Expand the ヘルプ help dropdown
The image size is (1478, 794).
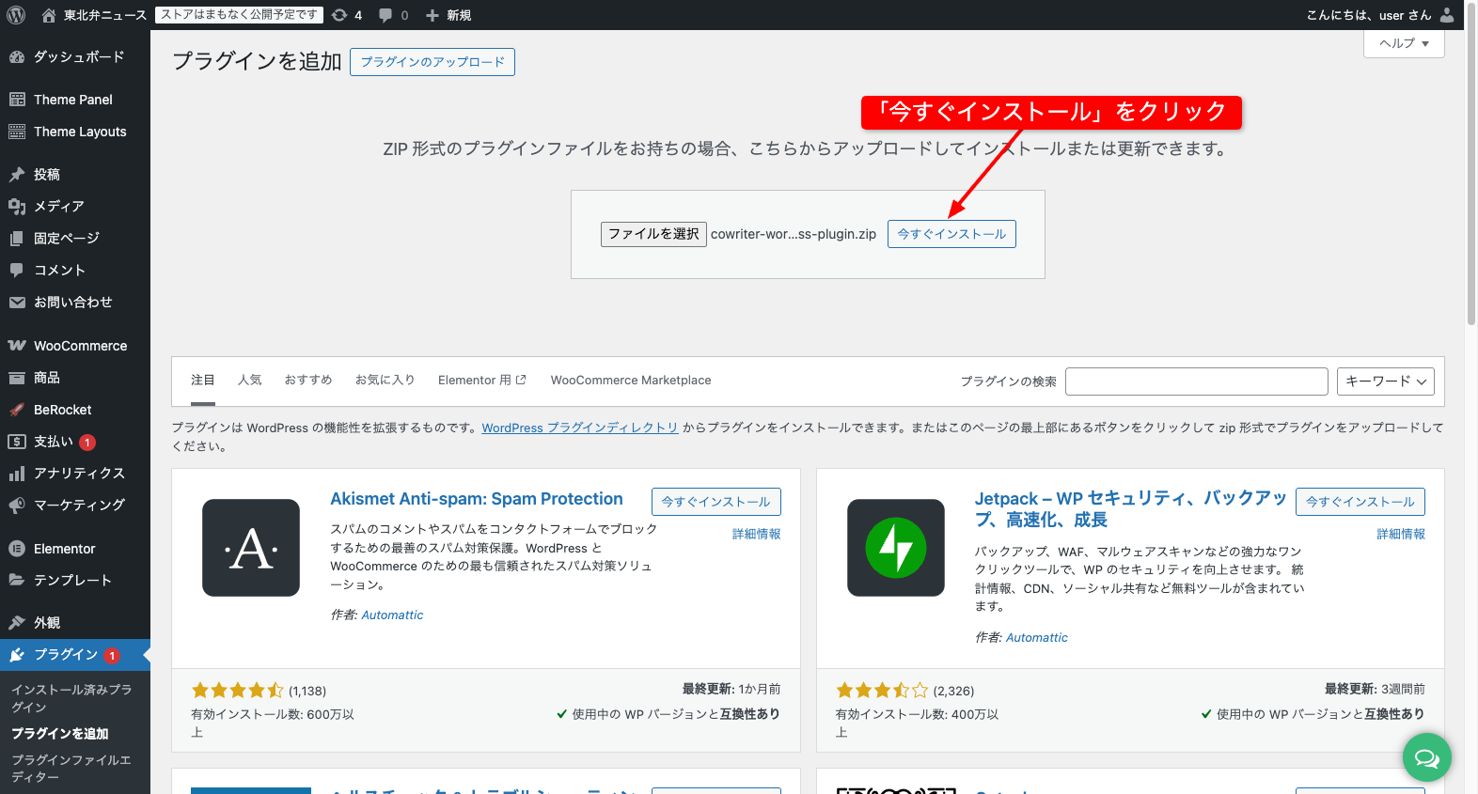[1404, 43]
